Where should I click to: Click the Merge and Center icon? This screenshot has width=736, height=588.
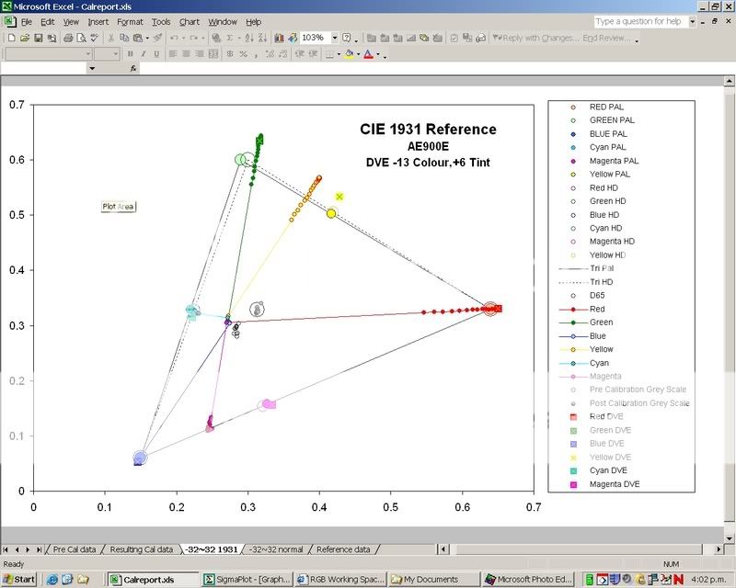point(211,54)
